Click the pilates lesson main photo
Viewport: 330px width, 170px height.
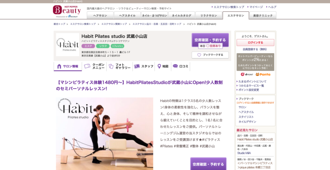[105, 134]
